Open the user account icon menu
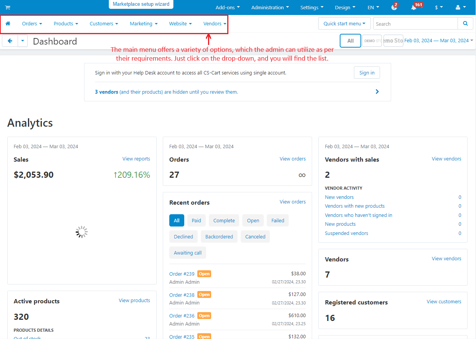Viewport: 476px width, 339px height. tap(459, 7)
